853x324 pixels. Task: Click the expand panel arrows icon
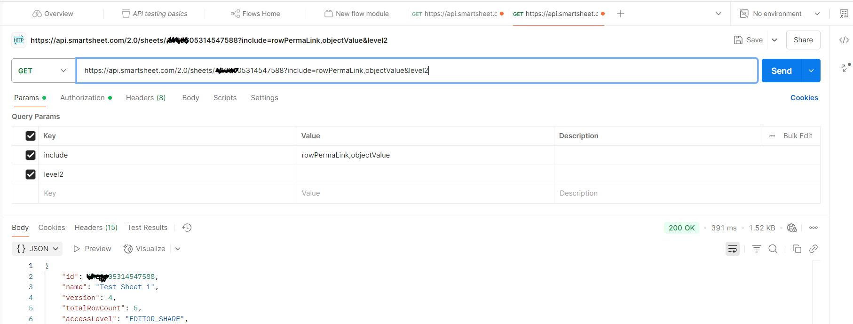(845, 68)
